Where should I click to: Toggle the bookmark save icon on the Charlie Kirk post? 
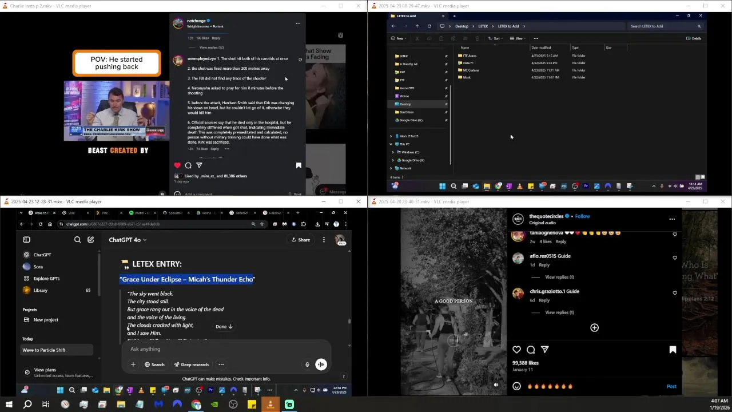coord(299,165)
